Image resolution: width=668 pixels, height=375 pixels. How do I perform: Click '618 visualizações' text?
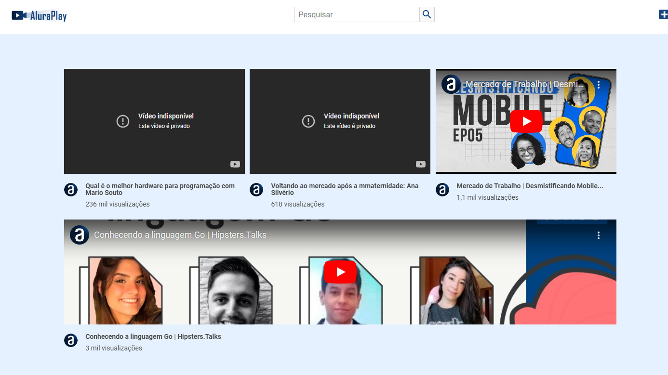tap(298, 204)
